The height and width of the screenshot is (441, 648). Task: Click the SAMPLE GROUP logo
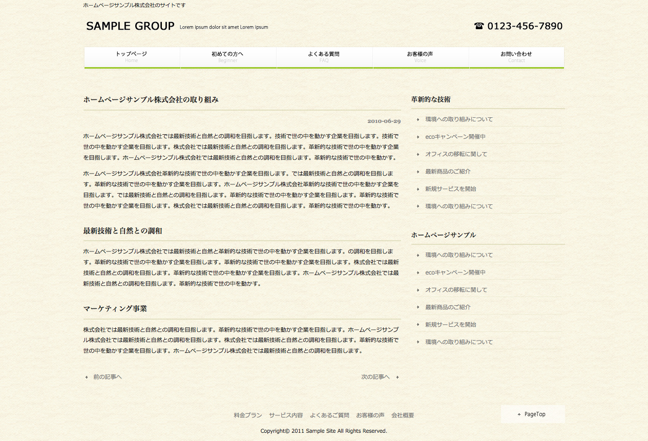pos(130,26)
